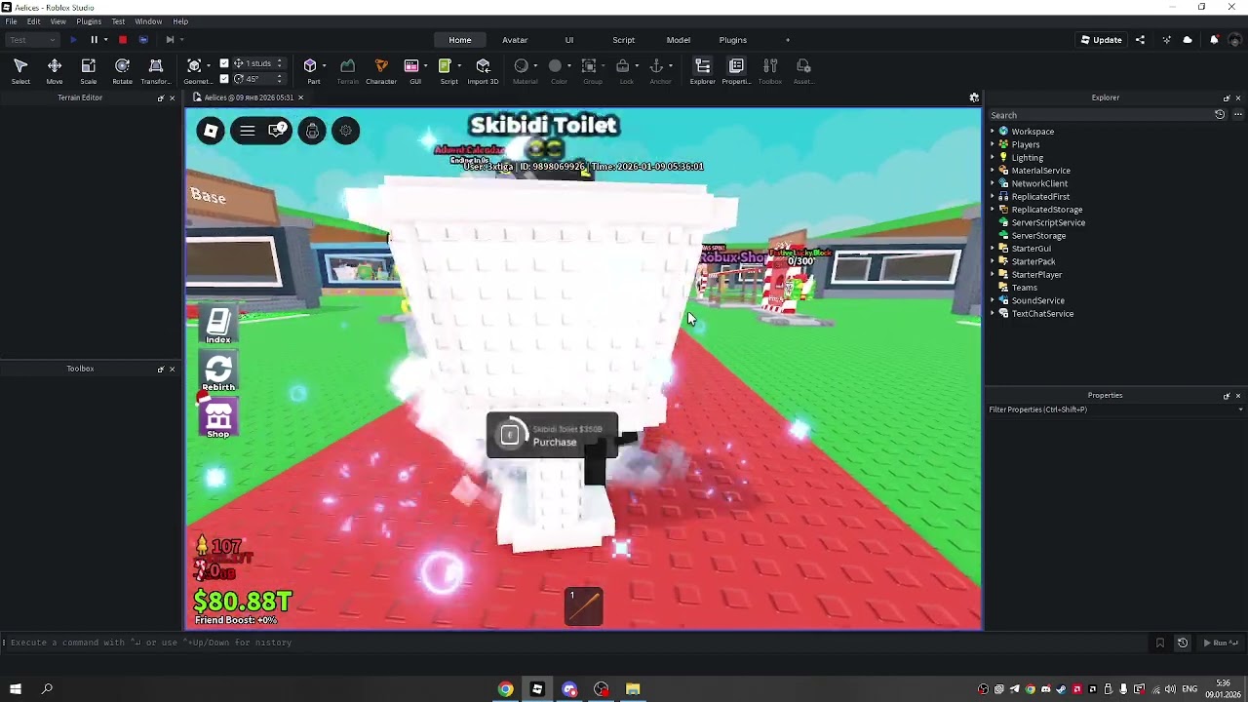Expand the Workspace node
Viewport: 1248px width, 702px height.
(x=993, y=132)
